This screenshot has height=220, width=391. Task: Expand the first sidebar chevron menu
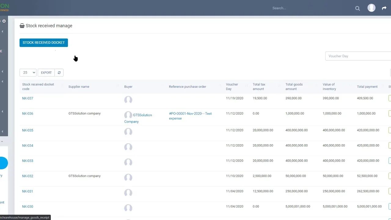click(2, 31)
